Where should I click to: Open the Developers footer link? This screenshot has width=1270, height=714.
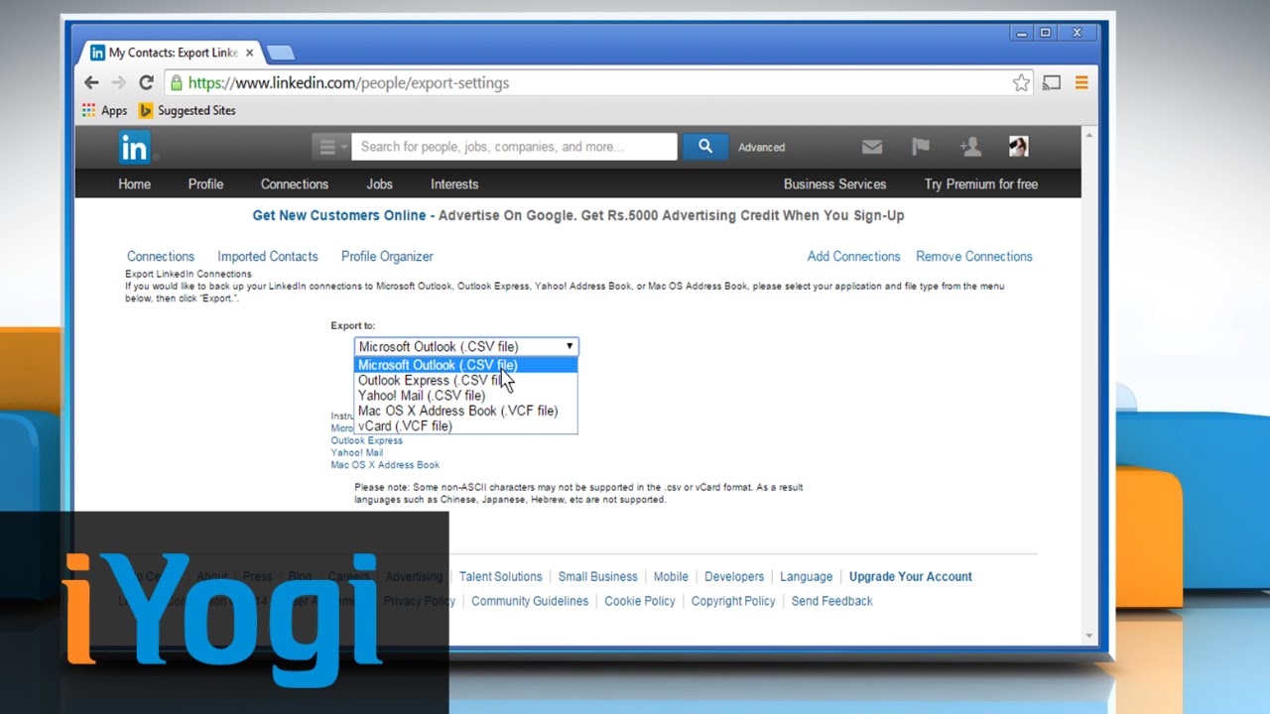(x=734, y=577)
